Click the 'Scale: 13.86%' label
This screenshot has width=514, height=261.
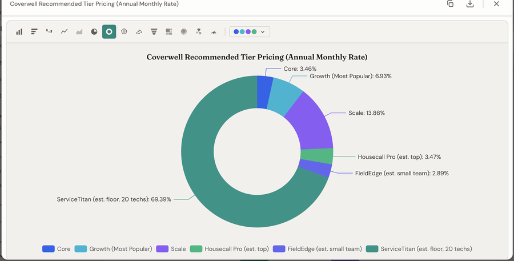(x=367, y=113)
